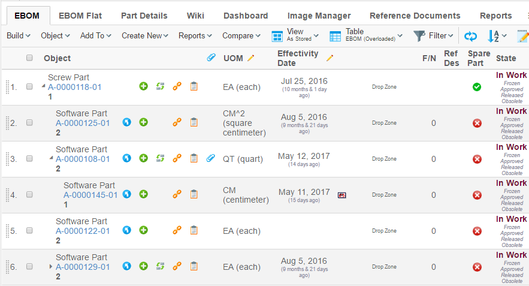Click green plus icon for A-0000118-01
Viewport: 529px width, 286px height.
click(x=143, y=87)
